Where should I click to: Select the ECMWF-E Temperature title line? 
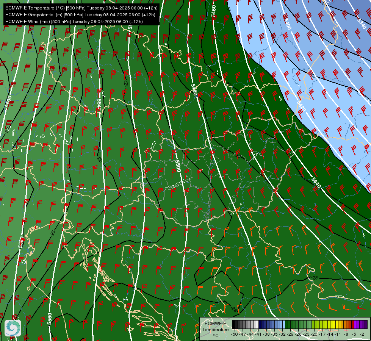click(81, 8)
